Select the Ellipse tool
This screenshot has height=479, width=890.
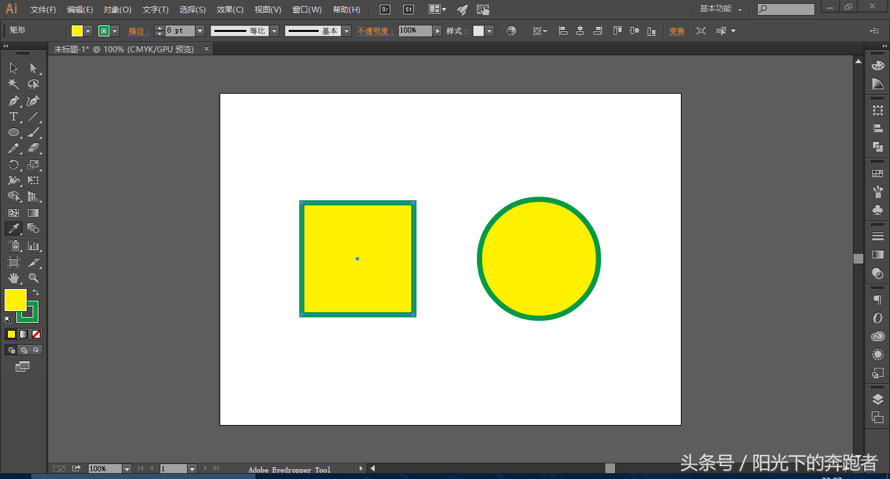coord(13,133)
